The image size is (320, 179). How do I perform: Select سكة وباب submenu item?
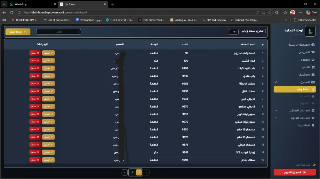click(x=295, y=89)
